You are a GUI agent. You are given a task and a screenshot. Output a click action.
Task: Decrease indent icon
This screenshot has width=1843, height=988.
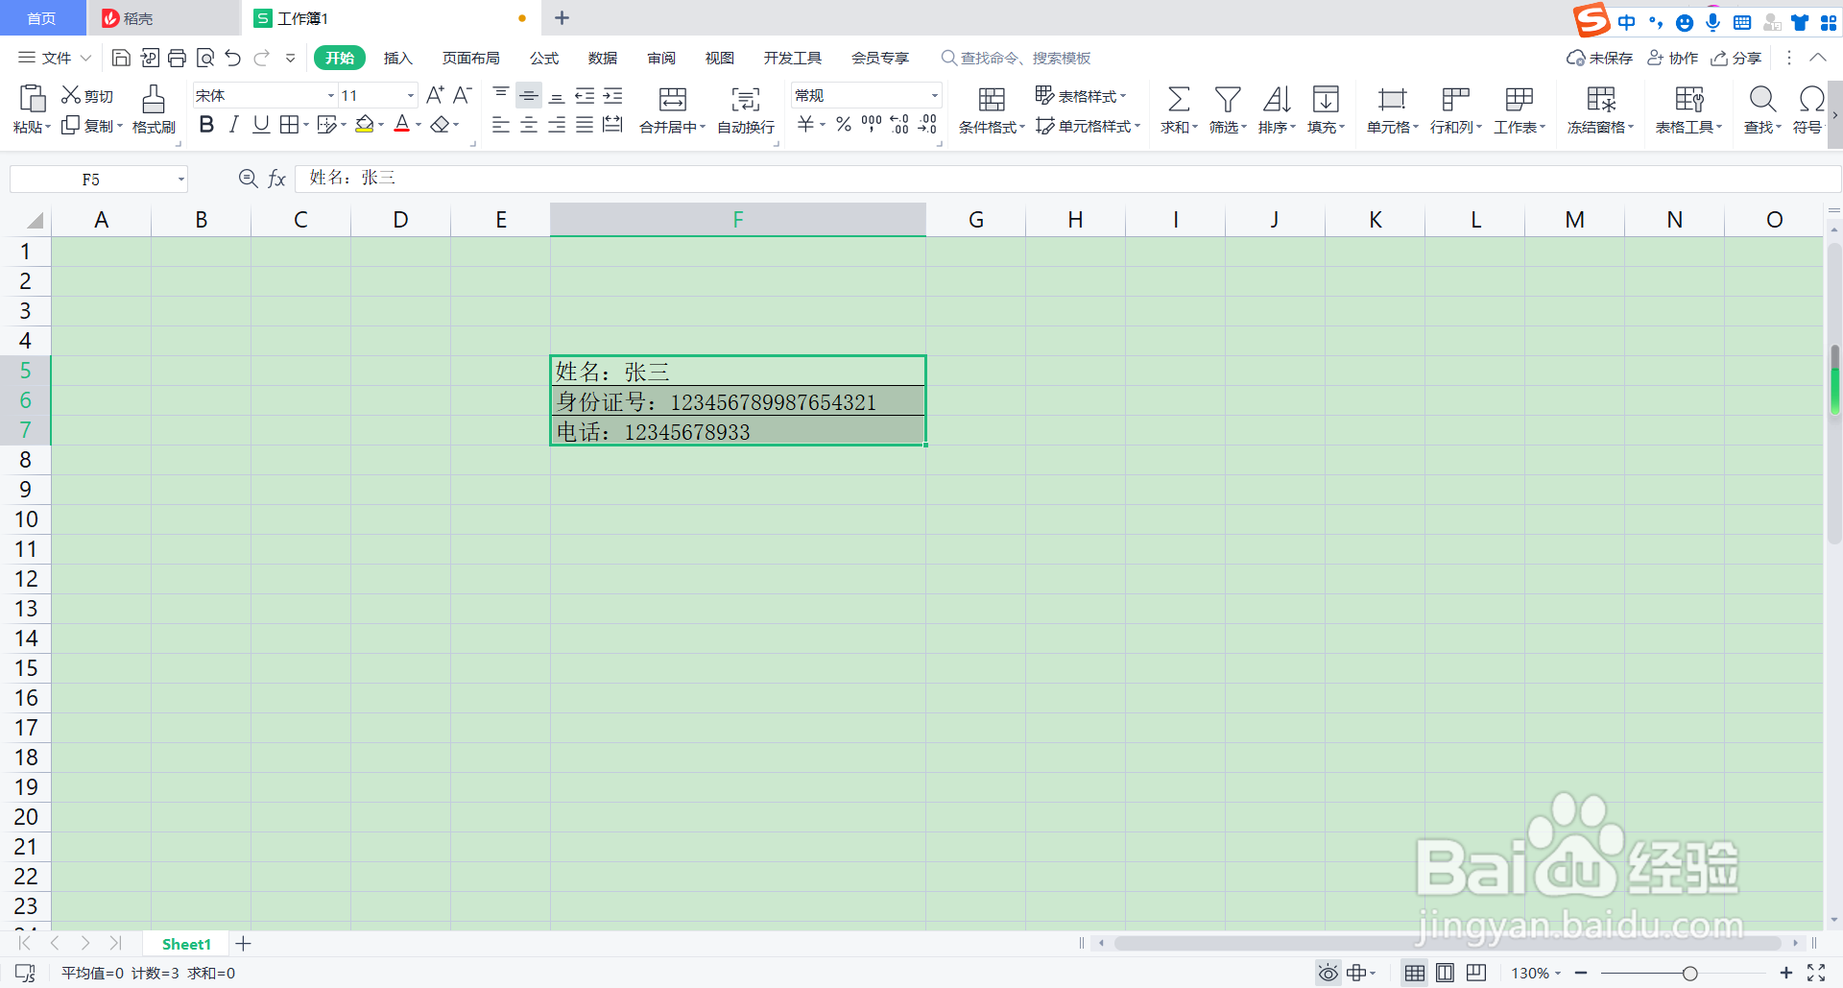click(585, 95)
